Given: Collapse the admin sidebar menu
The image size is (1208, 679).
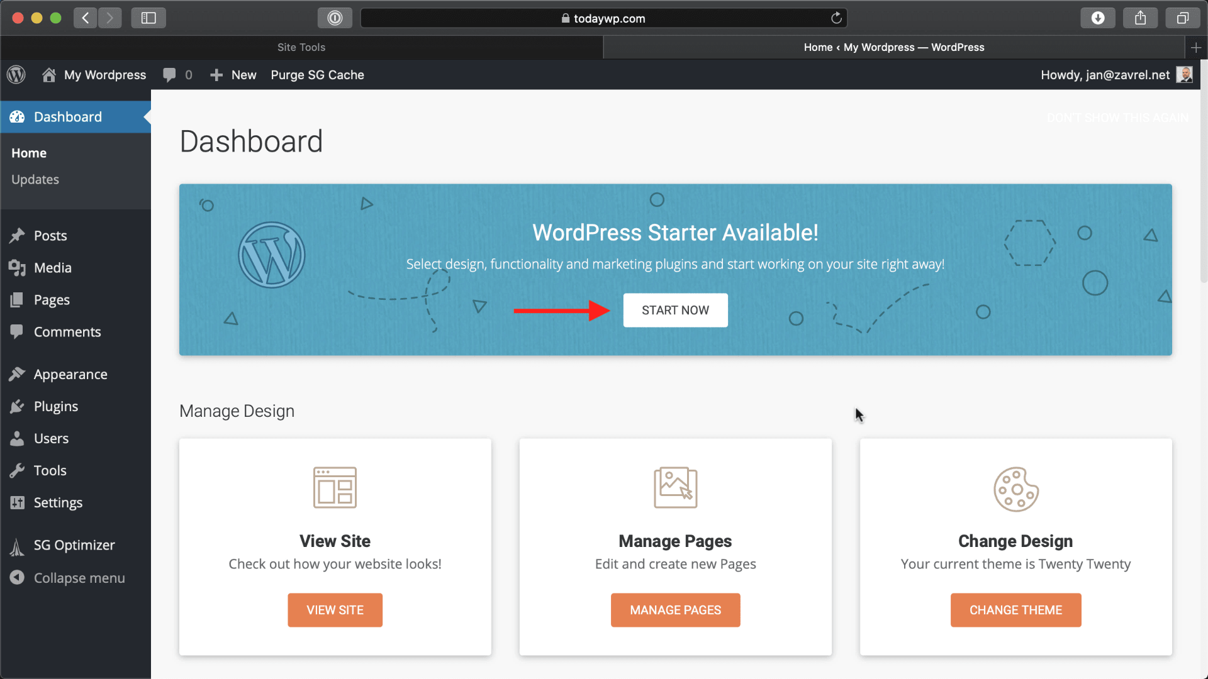Looking at the screenshot, I should click(x=75, y=578).
